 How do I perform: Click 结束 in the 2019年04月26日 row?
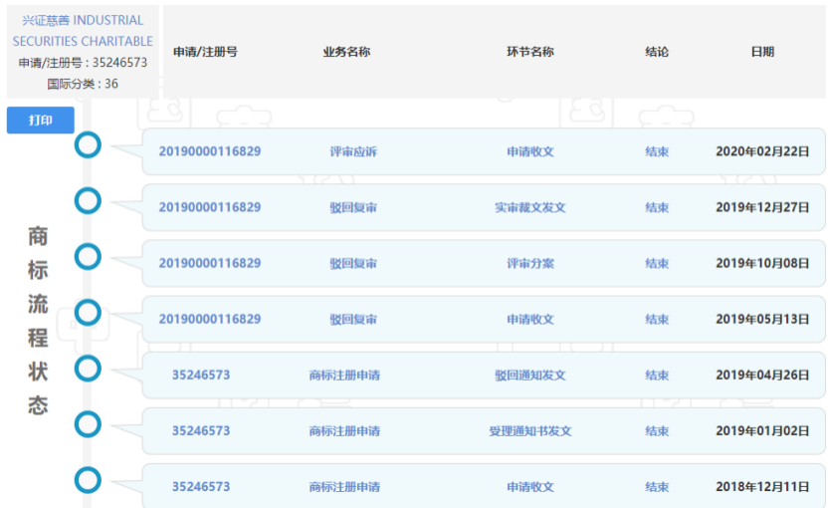coord(657,376)
